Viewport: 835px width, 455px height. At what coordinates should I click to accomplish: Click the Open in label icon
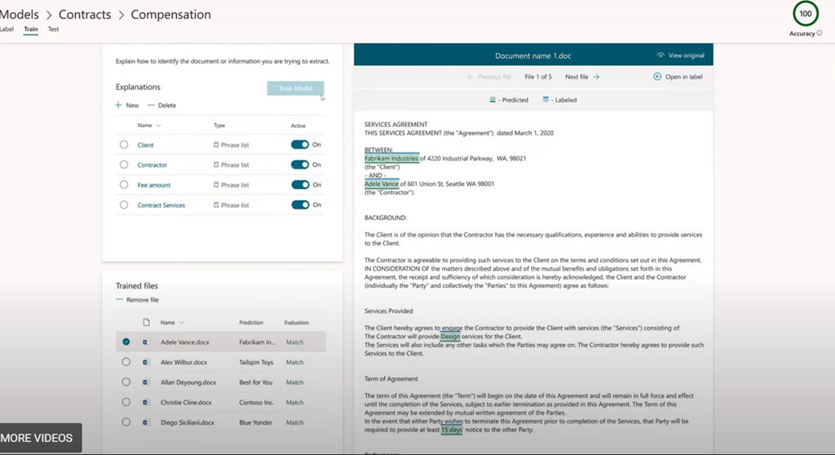657,77
